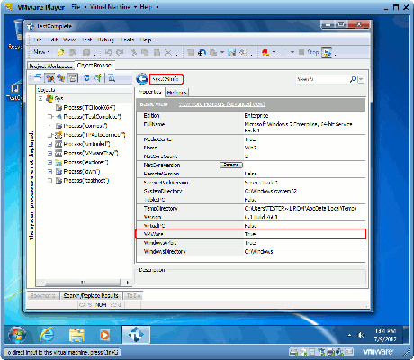The image size is (414, 360).
Task: Collapse the Sys tree node
Action: coord(40,98)
